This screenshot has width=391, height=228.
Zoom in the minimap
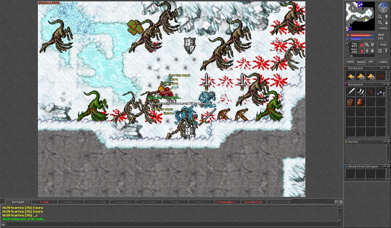[x=380, y=23]
